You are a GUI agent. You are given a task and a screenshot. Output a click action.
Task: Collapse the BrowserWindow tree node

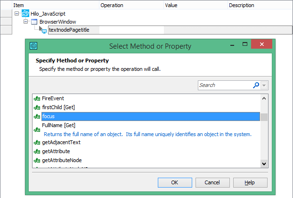26,22
